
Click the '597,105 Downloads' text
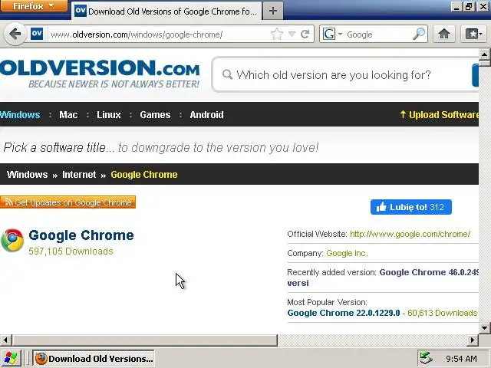(x=71, y=251)
